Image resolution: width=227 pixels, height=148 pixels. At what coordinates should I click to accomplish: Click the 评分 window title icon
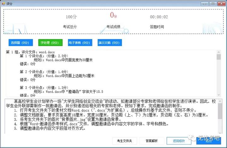pyautogui.click(x=3, y=3)
